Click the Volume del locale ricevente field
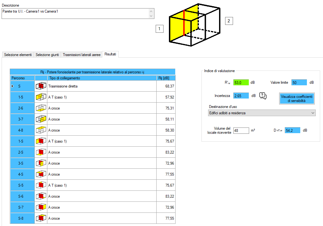Image resolution: width=323 pixels, height=226 pixels. point(241,130)
